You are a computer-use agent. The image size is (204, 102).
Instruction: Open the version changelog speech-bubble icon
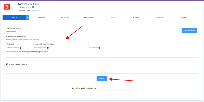pos(33,7)
